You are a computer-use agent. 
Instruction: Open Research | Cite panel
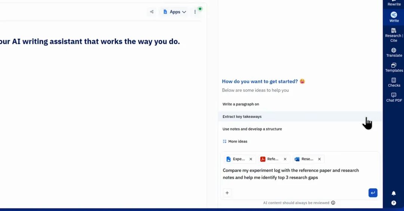[x=394, y=35]
